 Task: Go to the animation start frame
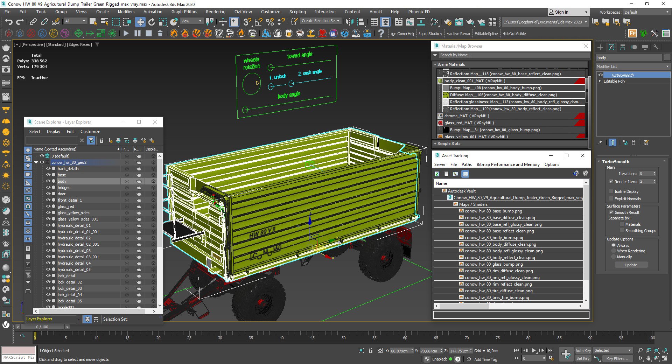pyautogui.click(x=517, y=350)
